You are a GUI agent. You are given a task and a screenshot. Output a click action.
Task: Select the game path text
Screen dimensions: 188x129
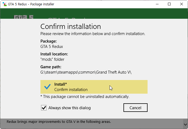point(86,72)
